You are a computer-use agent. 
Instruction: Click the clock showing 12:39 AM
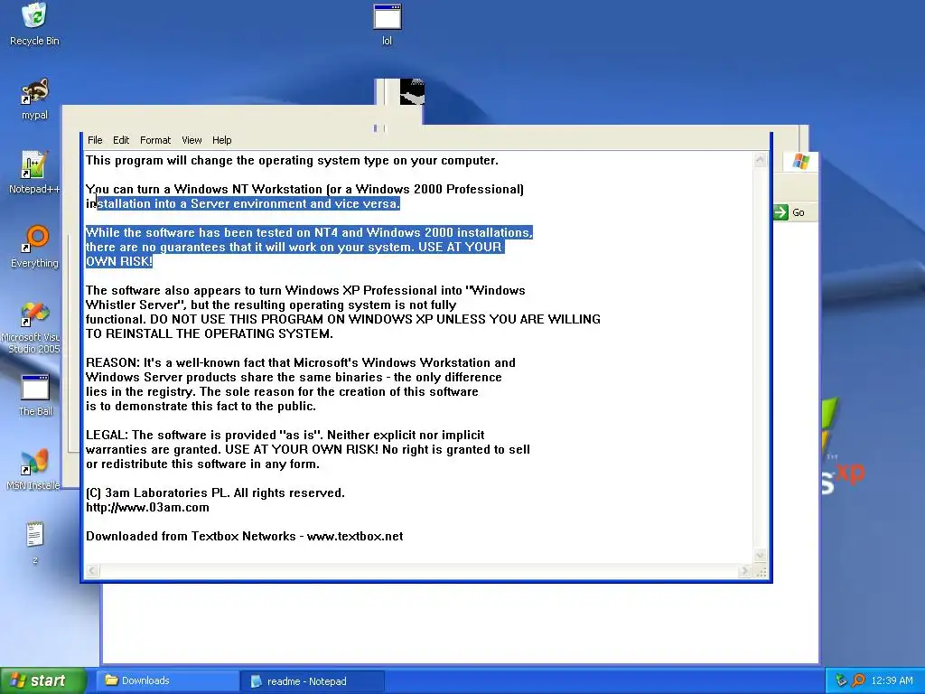[892, 680]
